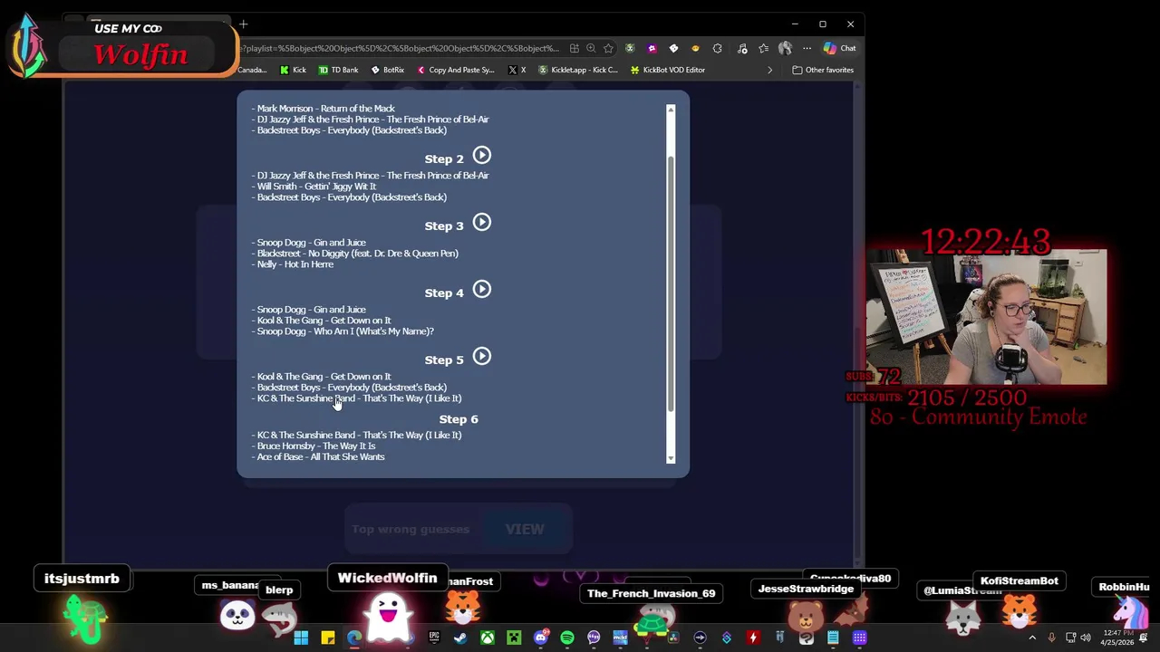Play the Step 5 audio clip
This screenshot has height=652, width=1160.
tap(481, 357)
